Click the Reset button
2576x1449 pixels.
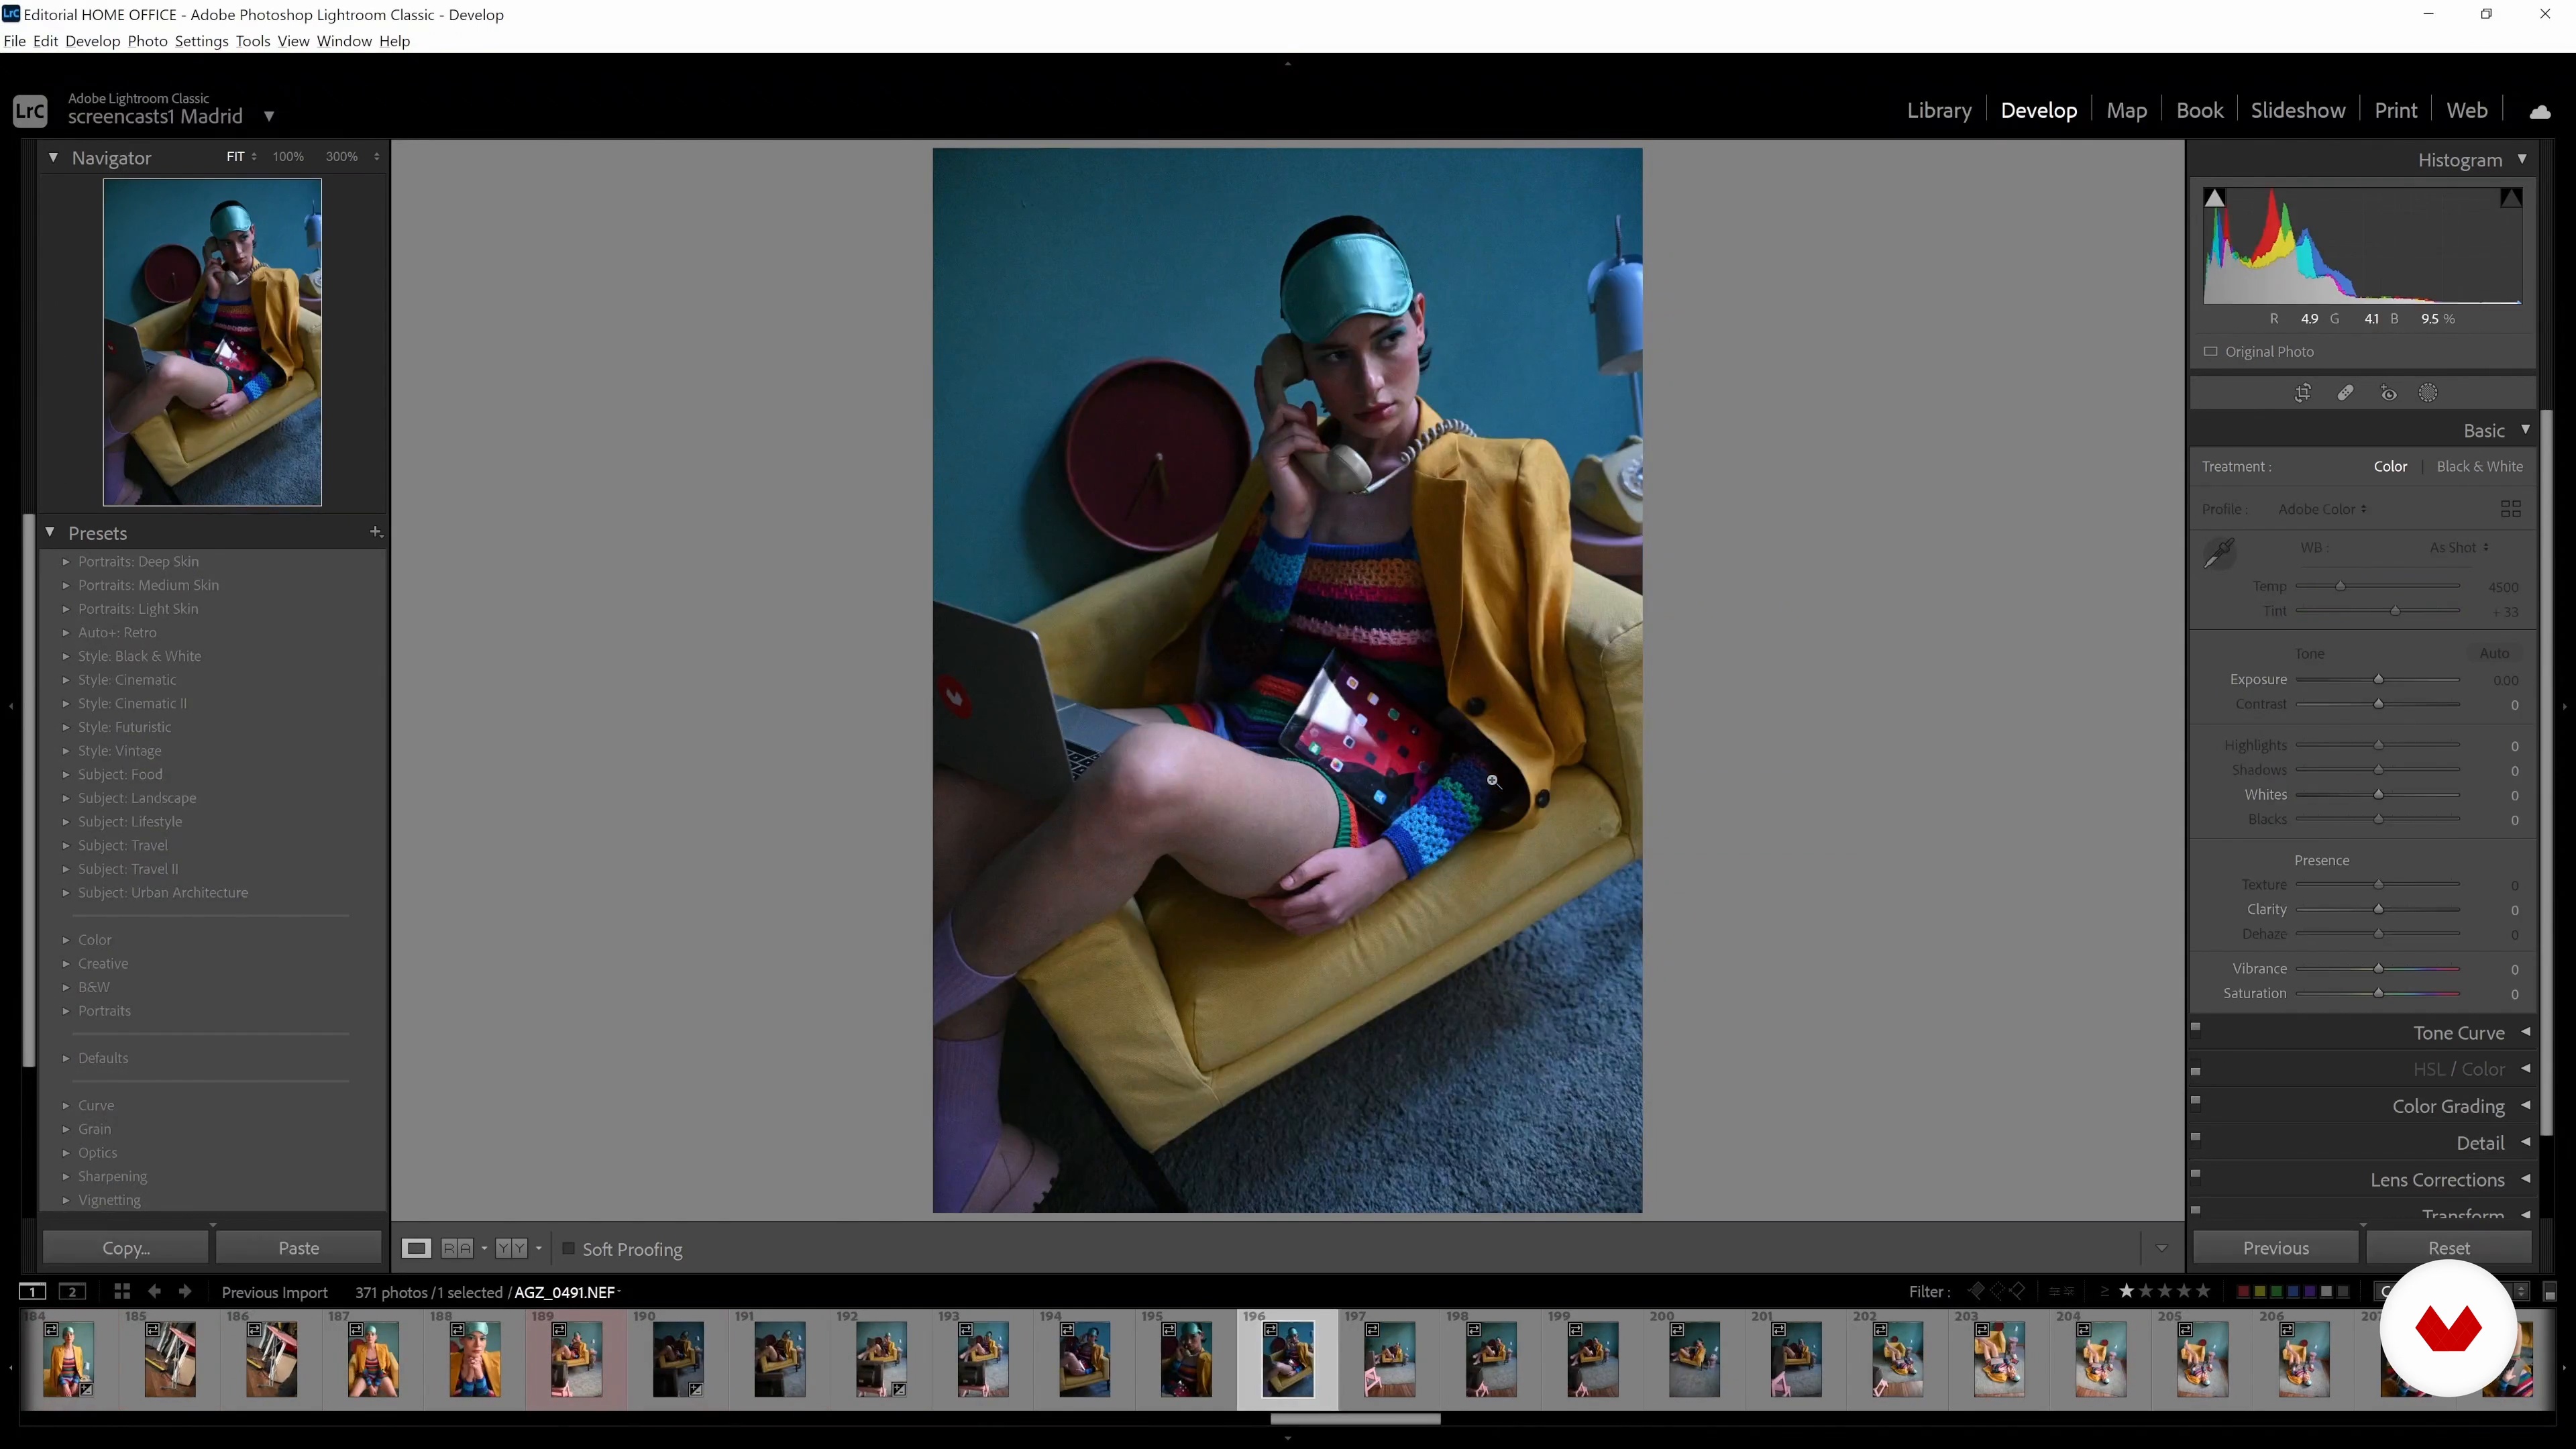2448,1248
